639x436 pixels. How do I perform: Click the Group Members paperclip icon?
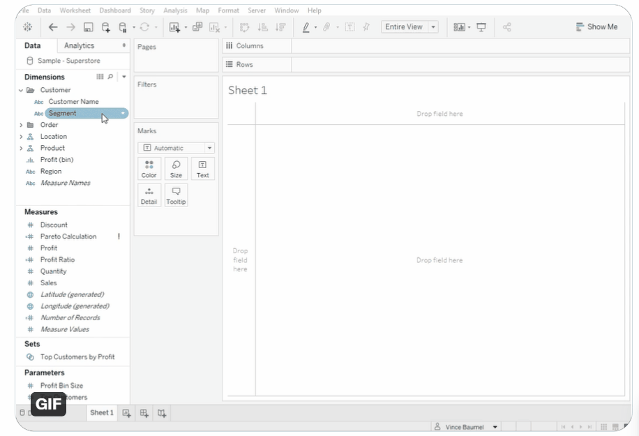[x=326, y=27]
